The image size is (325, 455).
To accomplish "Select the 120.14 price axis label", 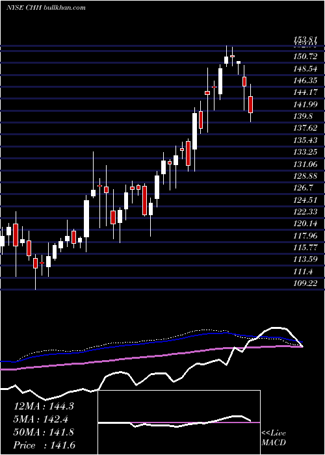I will [305, 224].
